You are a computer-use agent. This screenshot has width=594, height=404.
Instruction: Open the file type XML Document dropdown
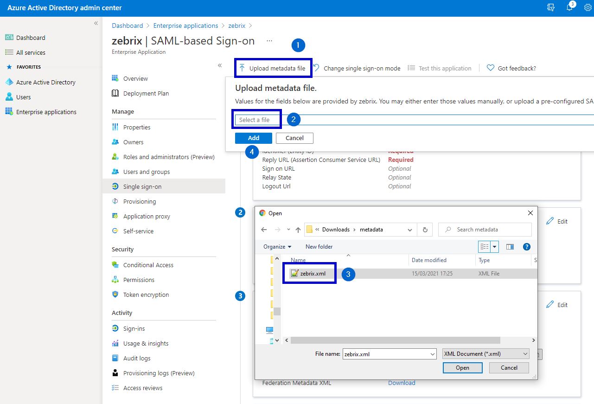[485, 354]
